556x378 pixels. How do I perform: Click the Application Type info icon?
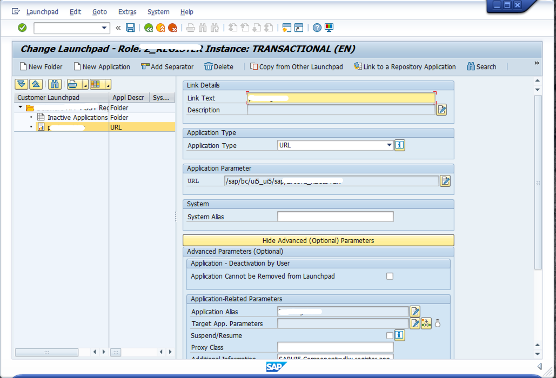tap(400, 145)
